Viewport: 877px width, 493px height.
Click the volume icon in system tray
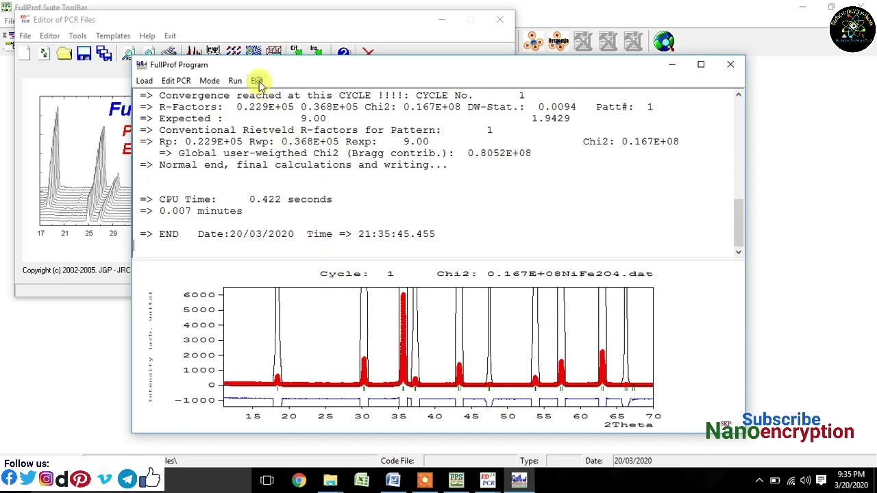pos(806,480)
